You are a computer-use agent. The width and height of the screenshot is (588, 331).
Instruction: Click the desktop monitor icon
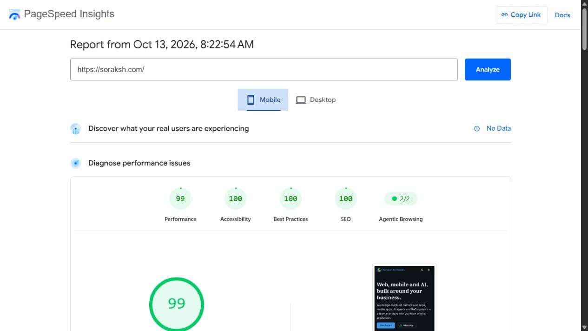(301, 100)
